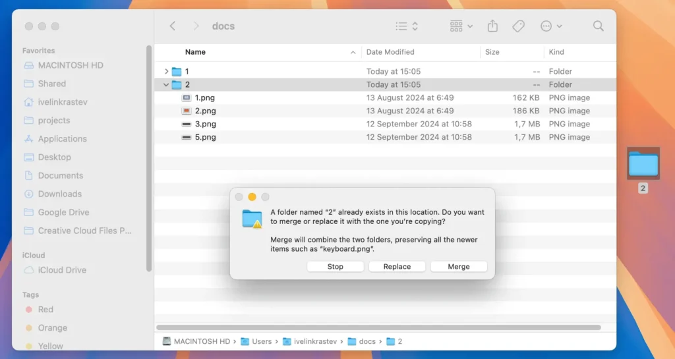The width and height of the screenshot is (675, 359).
Task: Click horizontal scrollbar at bottom
Action: click(x=378, y=327)
